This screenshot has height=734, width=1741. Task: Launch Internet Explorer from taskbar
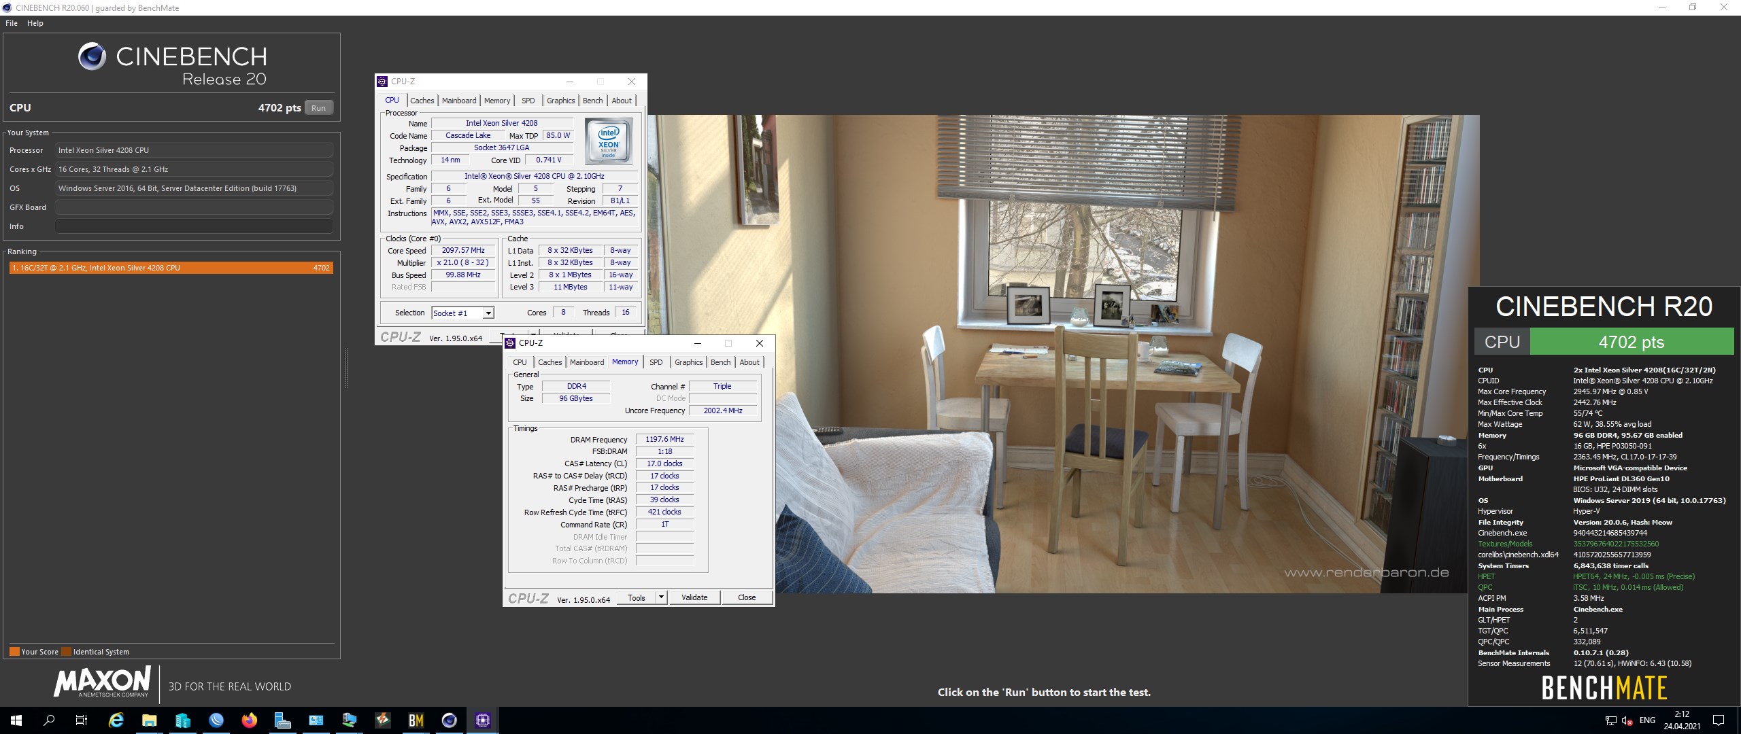tap(116, 720)
